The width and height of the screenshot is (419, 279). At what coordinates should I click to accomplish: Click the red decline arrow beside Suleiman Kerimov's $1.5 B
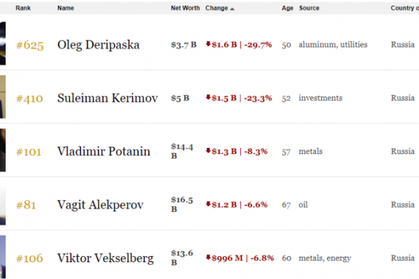pyautogui.click(x=207, y=98)
